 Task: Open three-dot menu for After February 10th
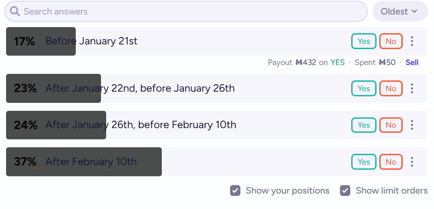412,162
